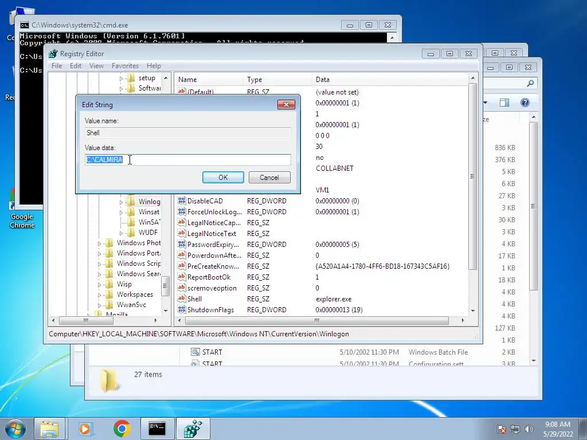The image size is (587, 440).
Task: Select the Wisp folder icon
Action: pyautogui.click(x=109, y=284)
